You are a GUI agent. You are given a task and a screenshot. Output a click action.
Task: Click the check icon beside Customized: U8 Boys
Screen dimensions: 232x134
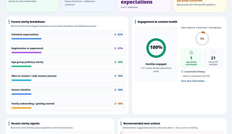(182, 72)
